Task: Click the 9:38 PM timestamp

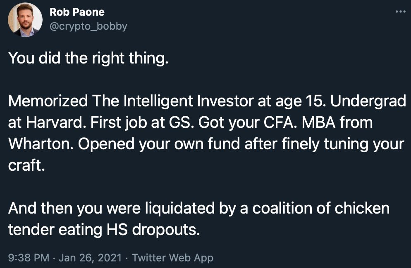Action: point(29,258)
